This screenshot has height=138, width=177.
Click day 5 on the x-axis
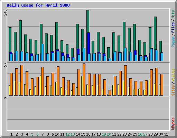[32, 134]
